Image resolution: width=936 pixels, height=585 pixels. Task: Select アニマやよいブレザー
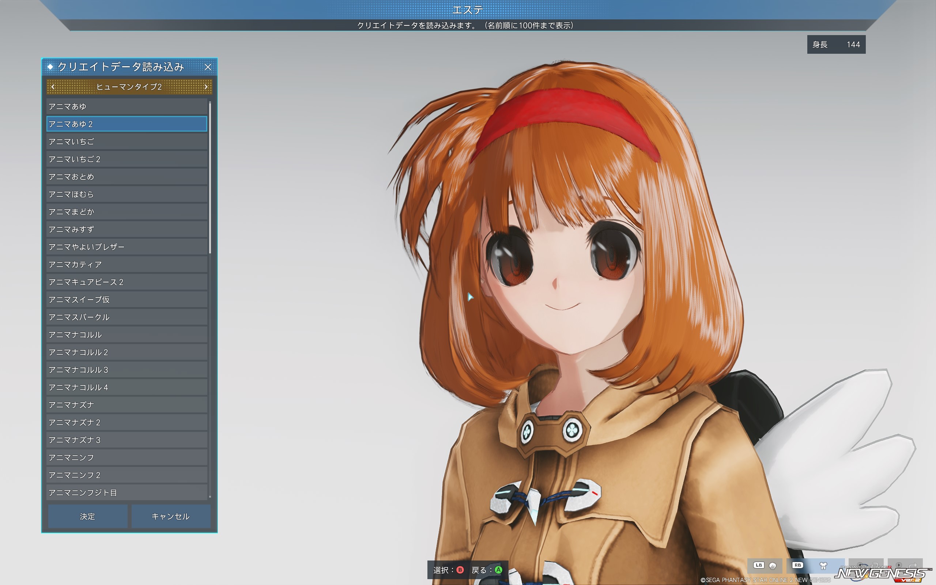click(127, 247)
